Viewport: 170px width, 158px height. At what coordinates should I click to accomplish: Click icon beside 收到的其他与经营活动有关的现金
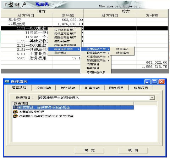click(x=16, y=116)
